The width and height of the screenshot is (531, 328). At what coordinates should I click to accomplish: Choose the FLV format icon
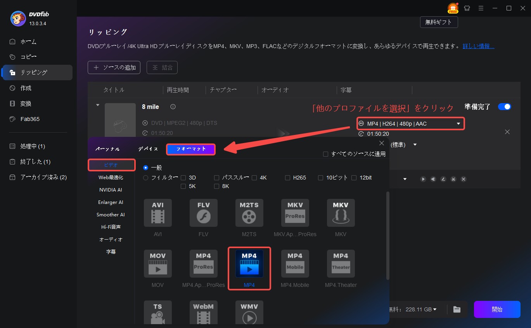click(204, 213)
